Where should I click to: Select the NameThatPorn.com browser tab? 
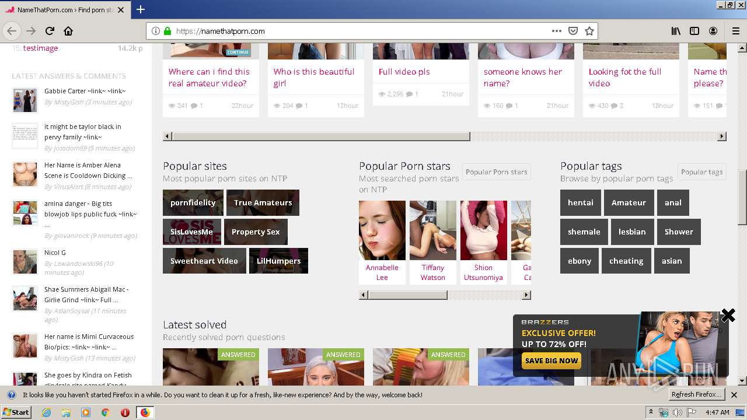pos(64,10)
